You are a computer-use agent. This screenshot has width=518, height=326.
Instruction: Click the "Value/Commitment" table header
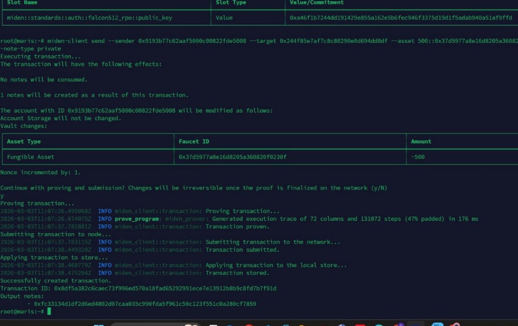(x=317, y=3)
